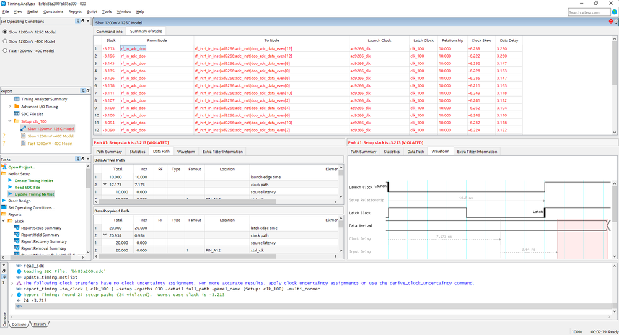Click the Report Setup Summary icon in Tasks

(x=17, y=228)
